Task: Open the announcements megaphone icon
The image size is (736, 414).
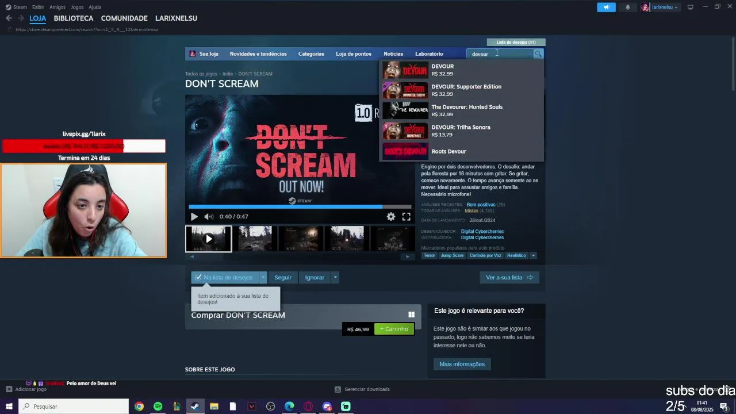Action: (606, 7)
